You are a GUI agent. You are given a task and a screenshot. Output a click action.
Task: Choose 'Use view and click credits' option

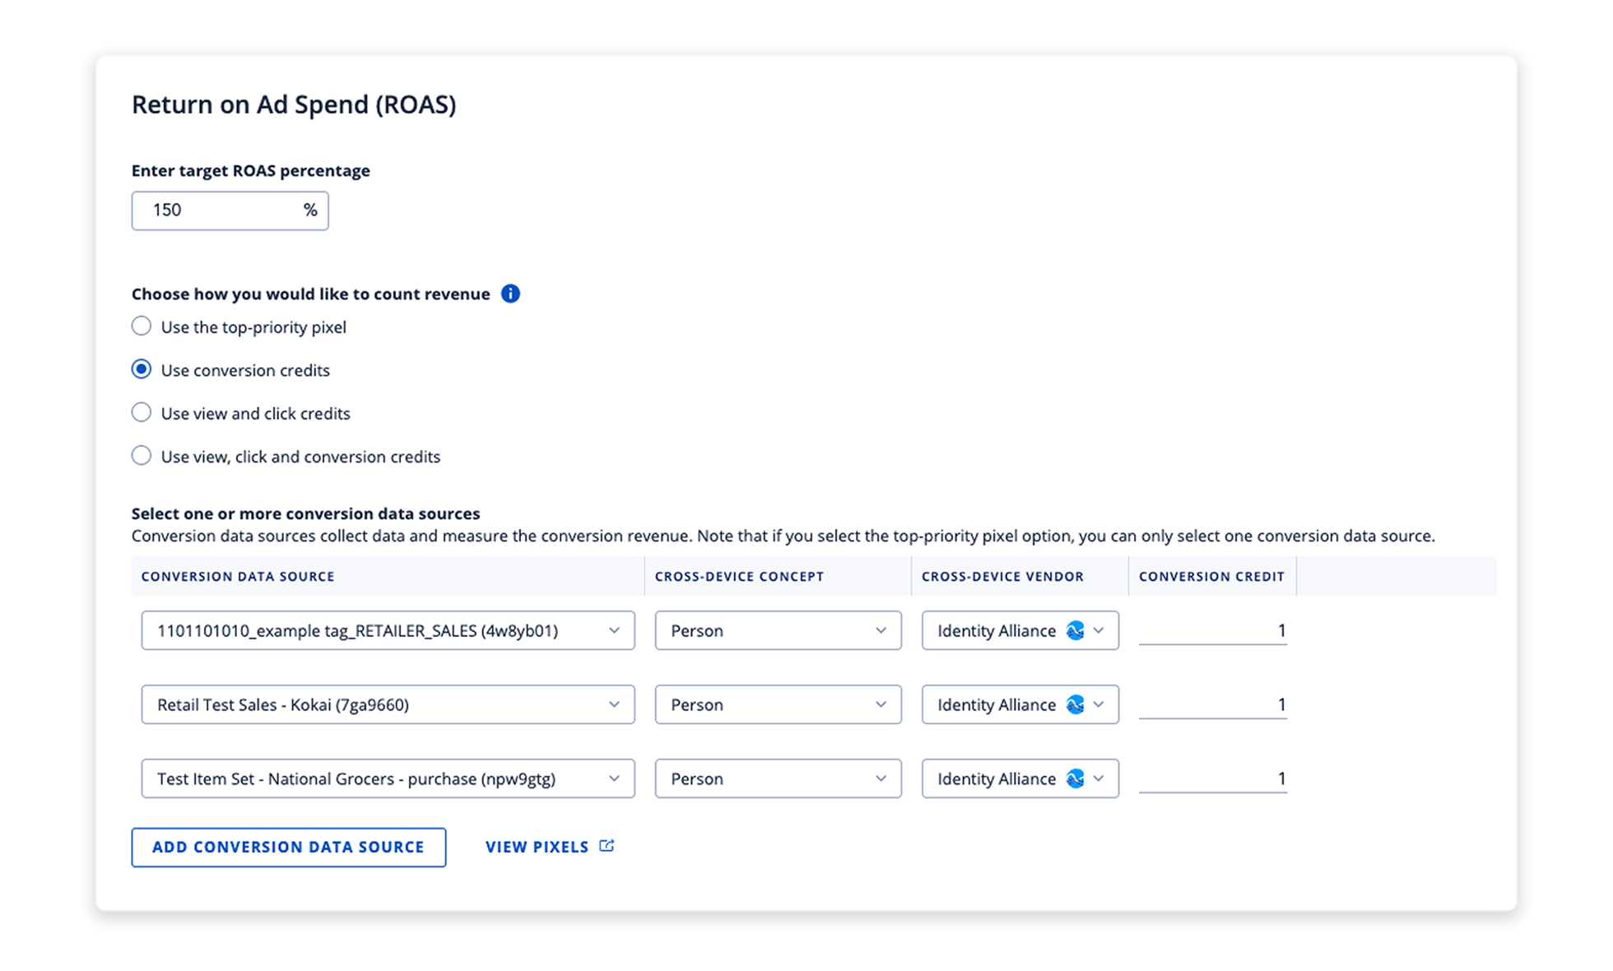tap(142, 412)
